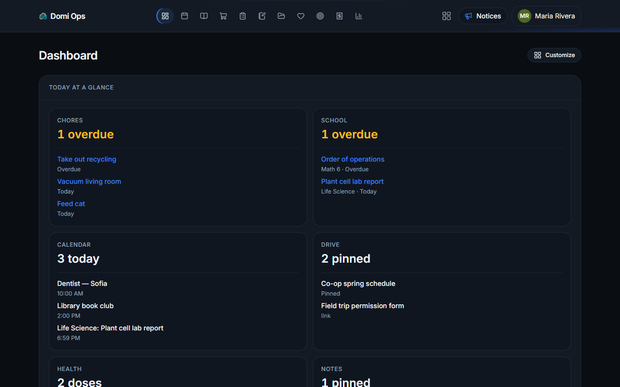Click Field trip permission form item
The image size is (620, 387).
coord(362,306)
